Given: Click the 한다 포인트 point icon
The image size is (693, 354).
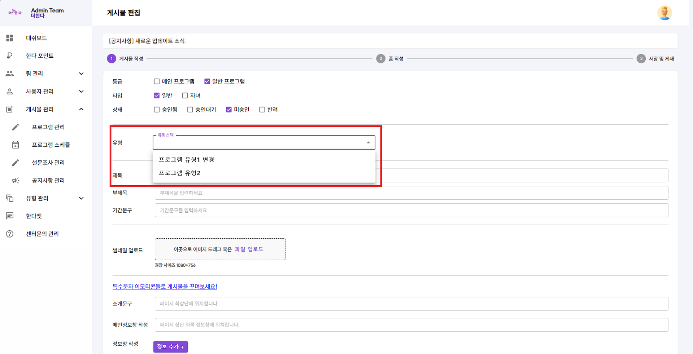Looking at the screenshot, I should 10,56.
